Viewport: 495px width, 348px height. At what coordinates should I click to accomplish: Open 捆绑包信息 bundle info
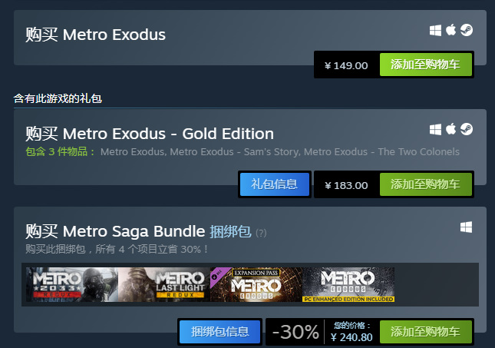[x=220, y=332]
